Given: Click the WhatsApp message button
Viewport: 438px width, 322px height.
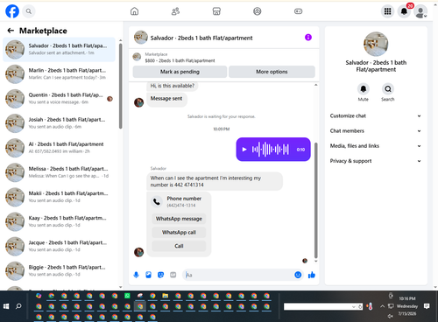Looking at the screenshot, I should (x=179, y=219).
